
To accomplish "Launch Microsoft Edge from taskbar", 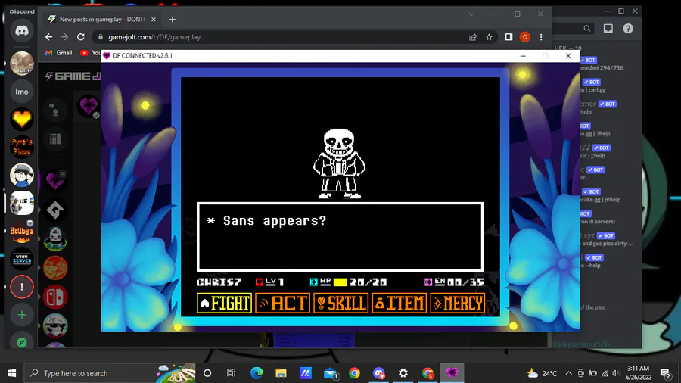I will (257, 373).
